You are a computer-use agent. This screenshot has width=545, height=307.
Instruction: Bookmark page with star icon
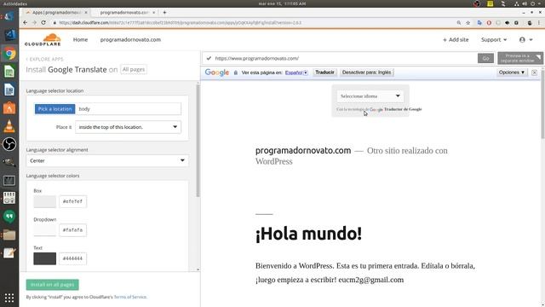(468, 23)
